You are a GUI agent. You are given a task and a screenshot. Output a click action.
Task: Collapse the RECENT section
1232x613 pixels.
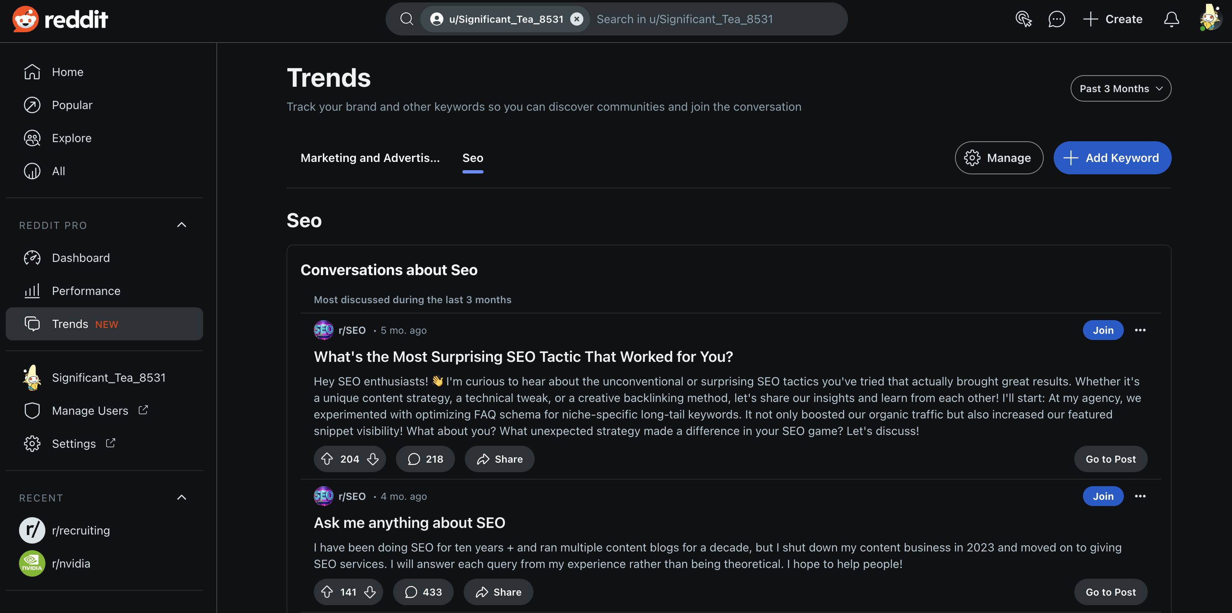coord(181,497)
